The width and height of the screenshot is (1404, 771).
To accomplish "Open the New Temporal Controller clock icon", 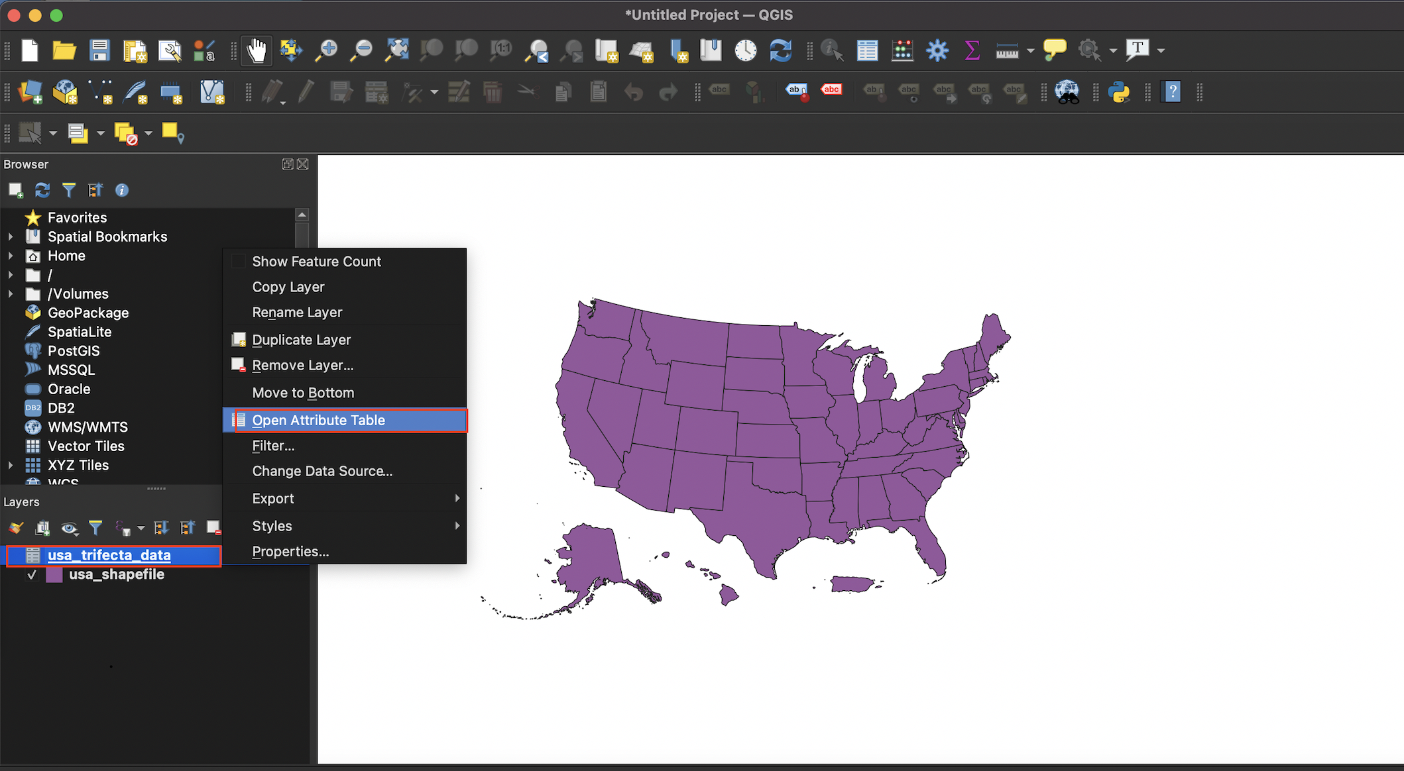I will [745, 50].
